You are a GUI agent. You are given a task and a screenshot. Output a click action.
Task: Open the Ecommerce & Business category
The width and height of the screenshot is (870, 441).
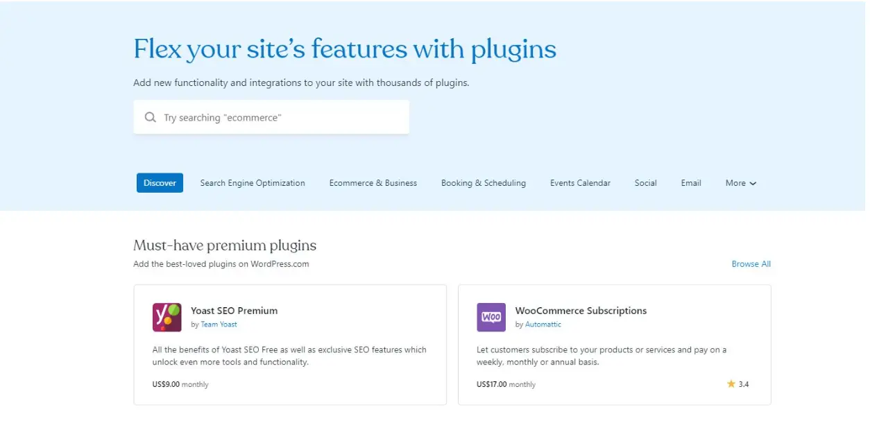[x=373, y=182]
